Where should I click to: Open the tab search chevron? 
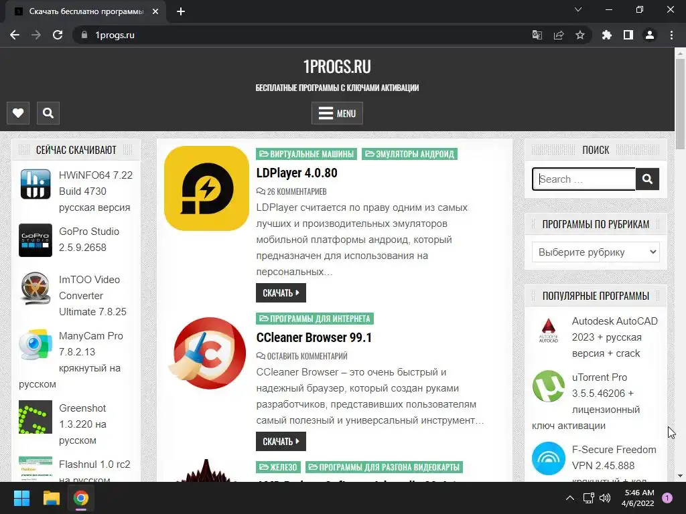(x=578, y=9)
